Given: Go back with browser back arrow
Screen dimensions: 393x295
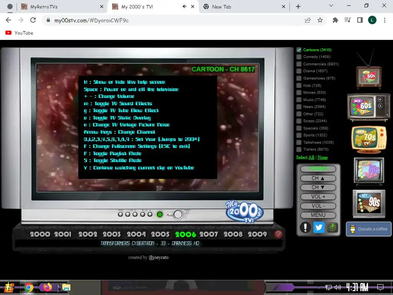Looking at the screenshot, I should coord(8,20).
